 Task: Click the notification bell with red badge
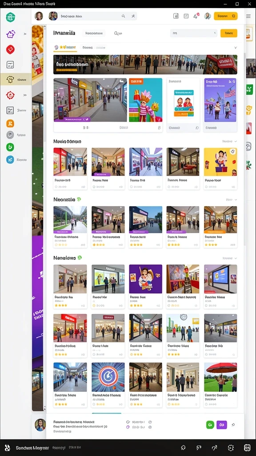[x=196, y=16]
